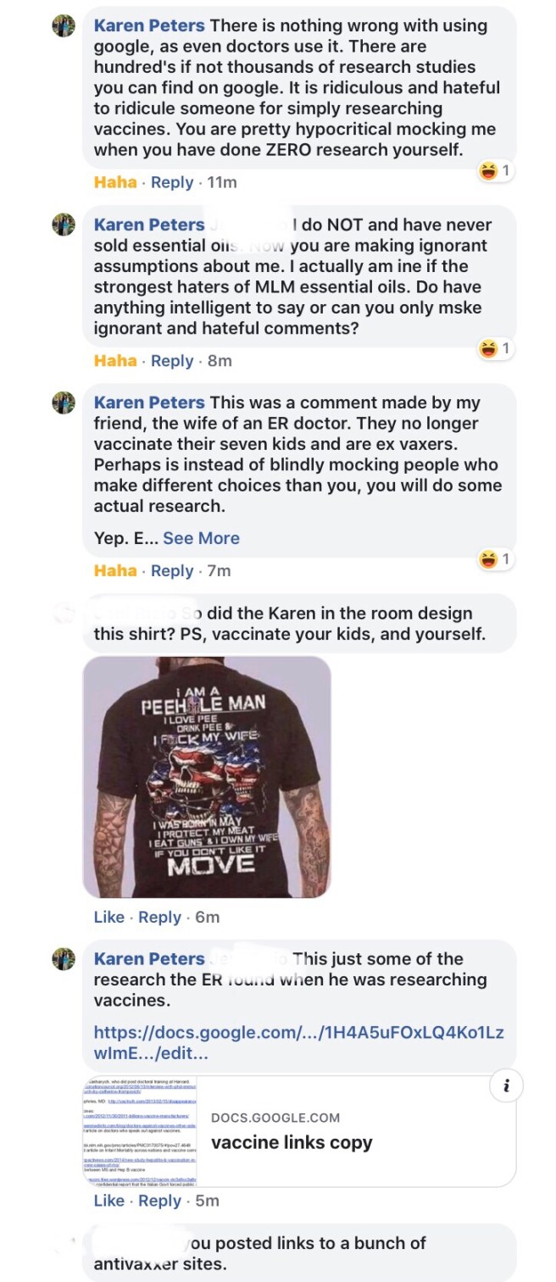Open the docs.google.com URL link
This screenshot has width=556, height=1282.
click(x=298, y=1043)
